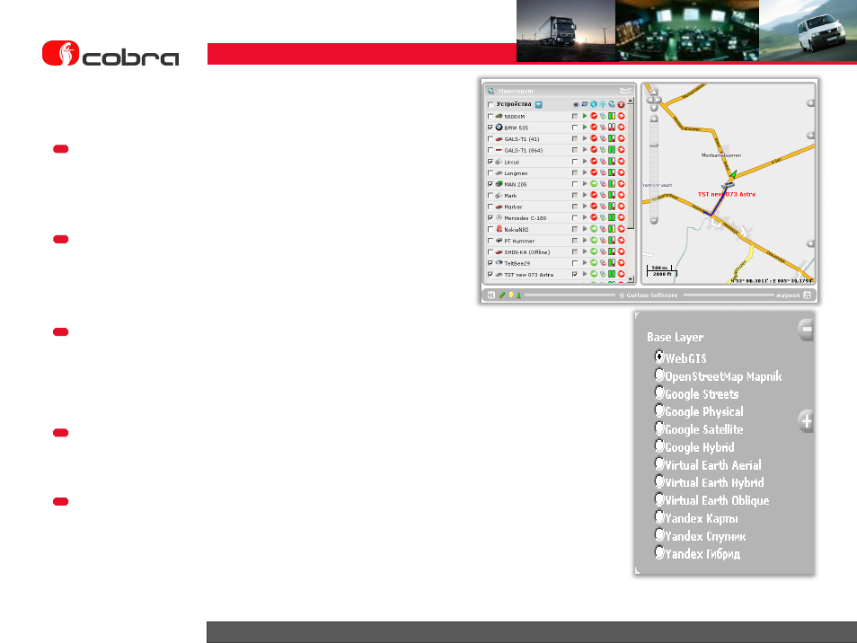Pan the map left with the arrow
The width and height of the screenshot is (857, 643).
pos(649,100)
